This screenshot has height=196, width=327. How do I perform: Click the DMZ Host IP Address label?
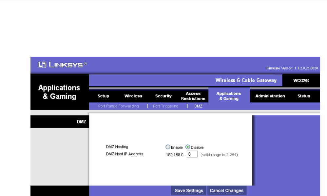point(125,154)
